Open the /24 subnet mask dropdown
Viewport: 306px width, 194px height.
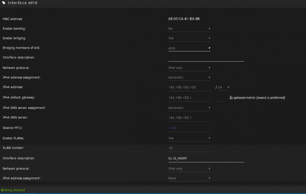coord(223,87)
